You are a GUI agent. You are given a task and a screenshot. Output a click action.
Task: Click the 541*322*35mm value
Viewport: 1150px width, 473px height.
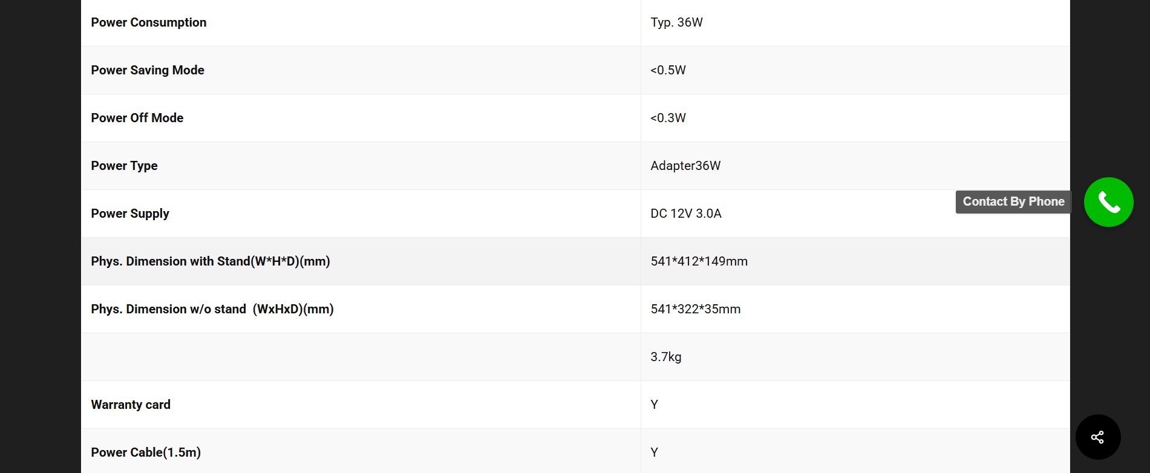point(695,309)
